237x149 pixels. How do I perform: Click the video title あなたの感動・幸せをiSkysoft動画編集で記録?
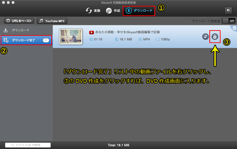coord(128,32)
